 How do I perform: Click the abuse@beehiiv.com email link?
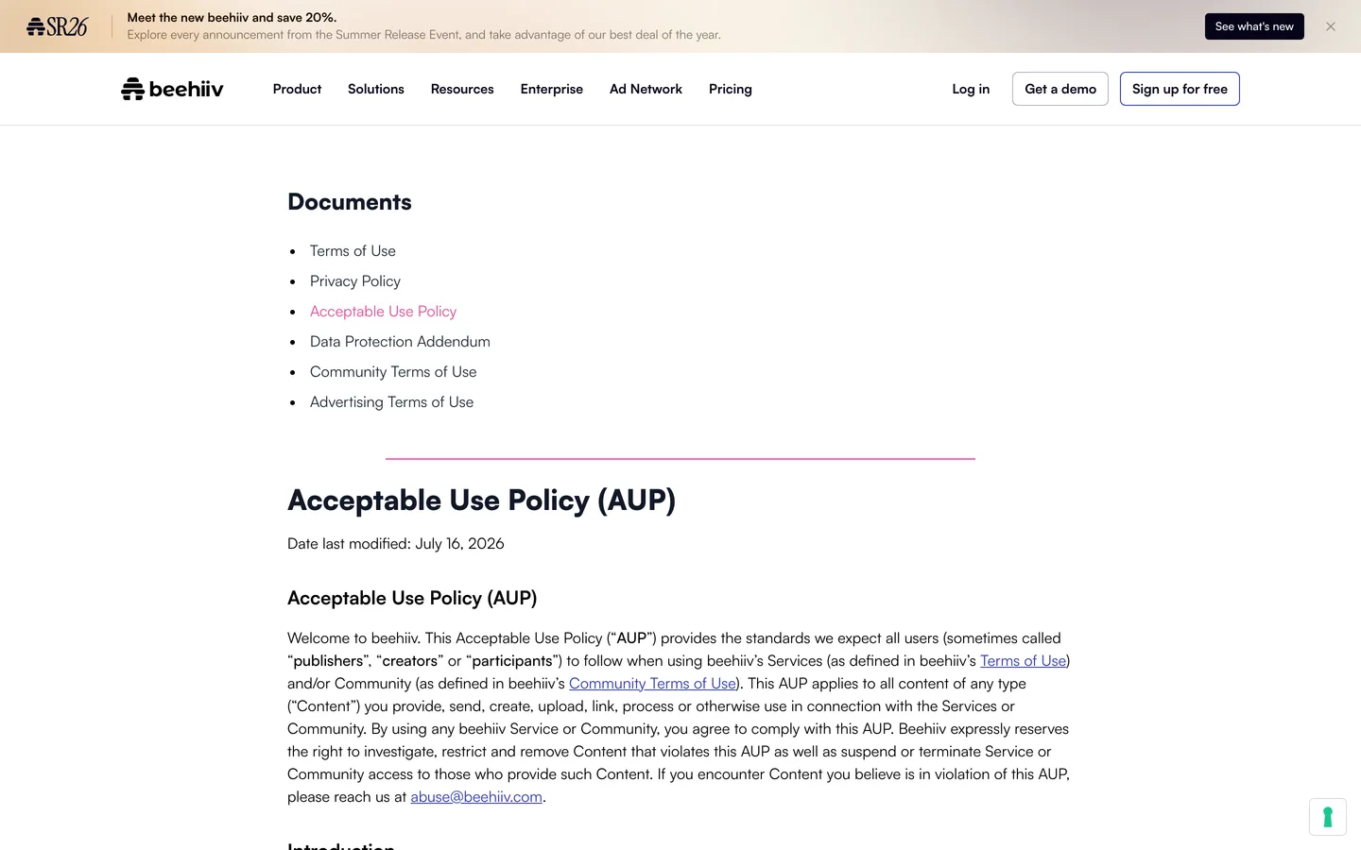pyautogui.click(x=476, y=797)
